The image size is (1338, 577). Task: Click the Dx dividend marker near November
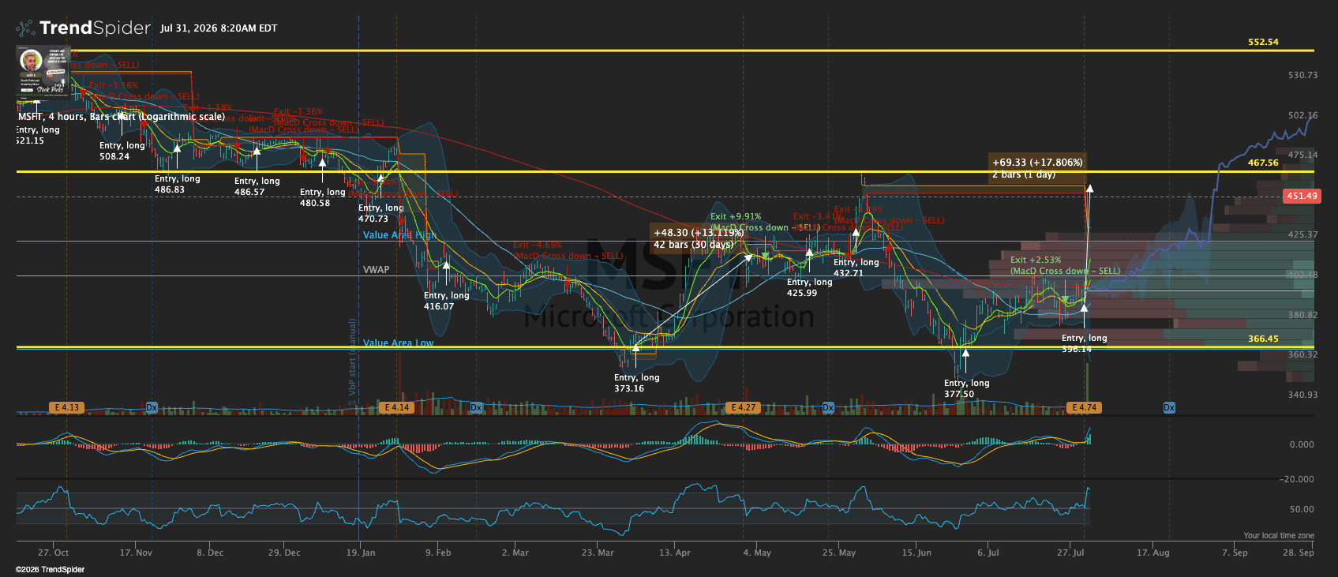pyautogui.click(x=152, y=408)
